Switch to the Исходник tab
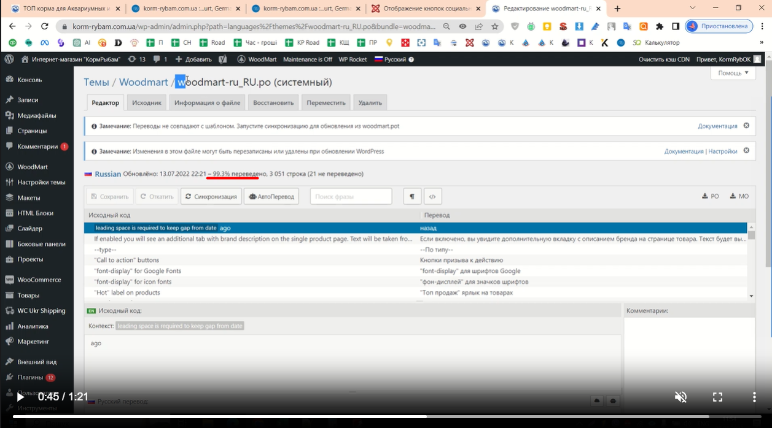Image resolution: width=772 pixels, height=428 pixels. tap(147, 102)
